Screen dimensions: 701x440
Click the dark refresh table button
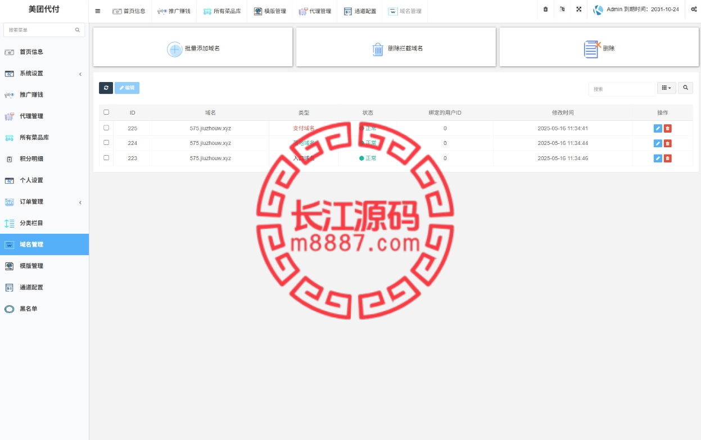point(106,88)
